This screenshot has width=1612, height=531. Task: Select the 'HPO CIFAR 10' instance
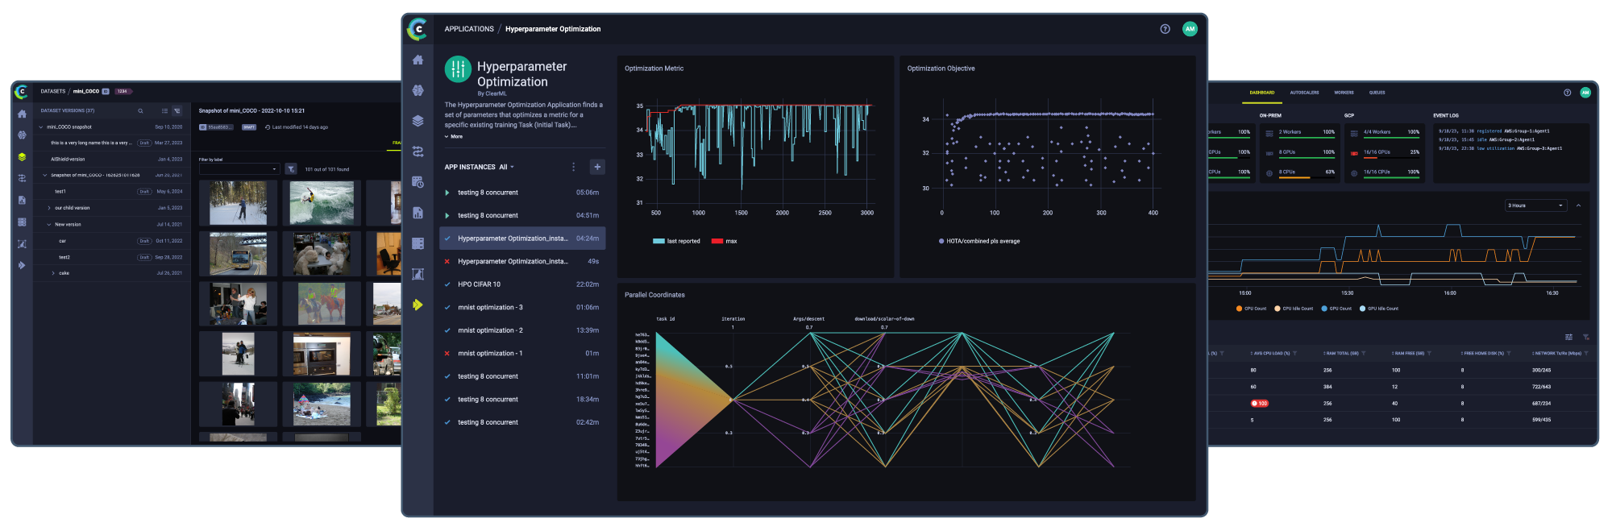pyautogui.click(x=479, y=284)
